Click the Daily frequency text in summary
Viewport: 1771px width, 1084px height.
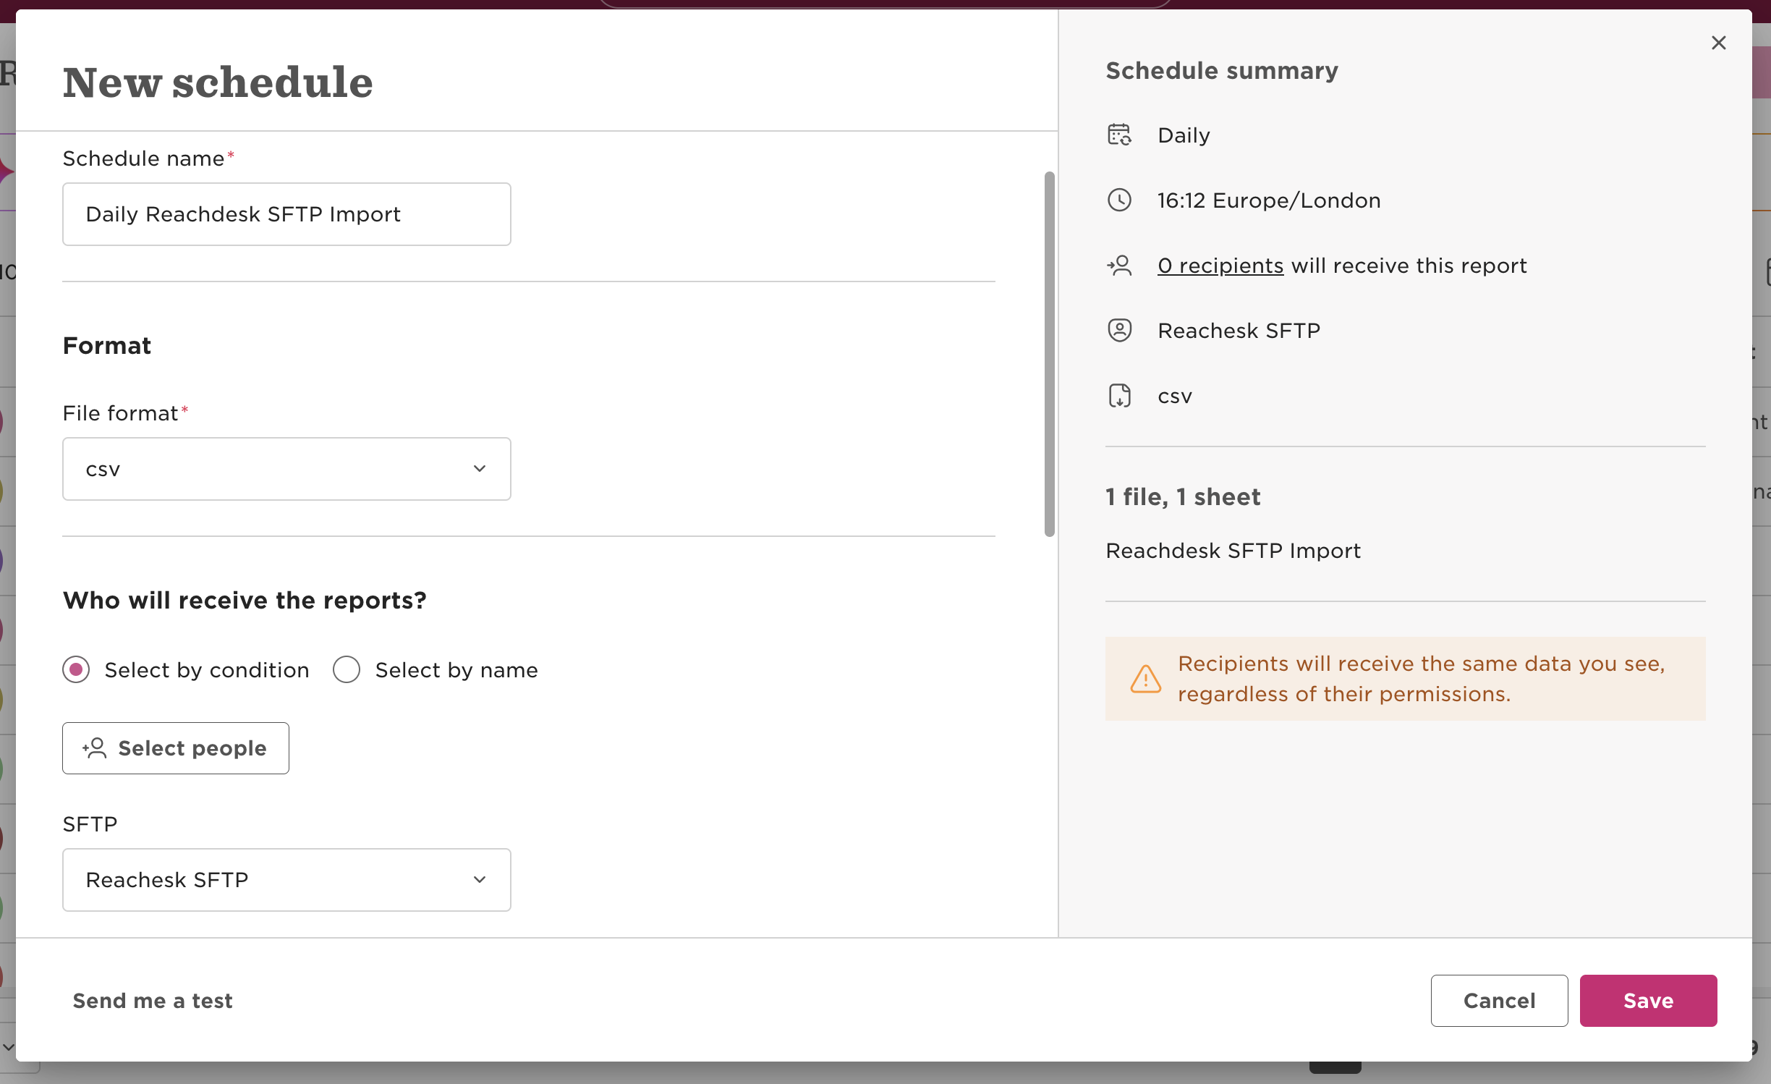(1184, 135)
